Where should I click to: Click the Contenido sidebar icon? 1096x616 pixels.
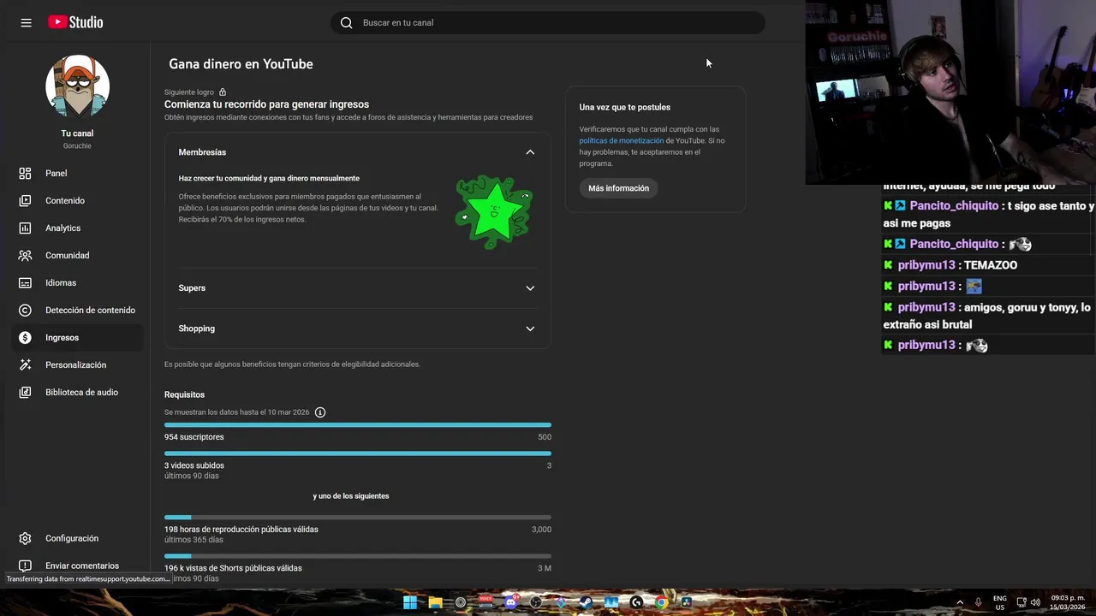26,200
